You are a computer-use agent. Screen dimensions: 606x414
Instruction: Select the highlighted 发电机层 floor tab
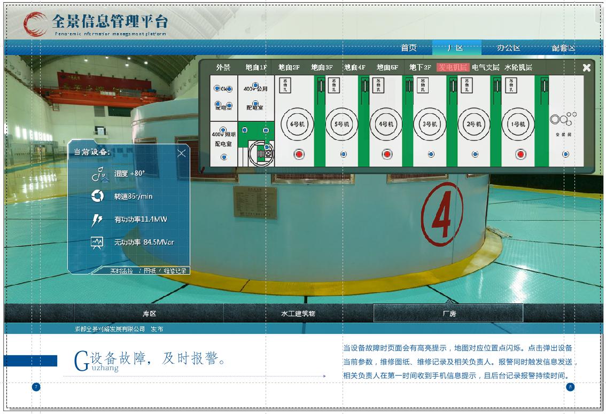click(453, 68)
